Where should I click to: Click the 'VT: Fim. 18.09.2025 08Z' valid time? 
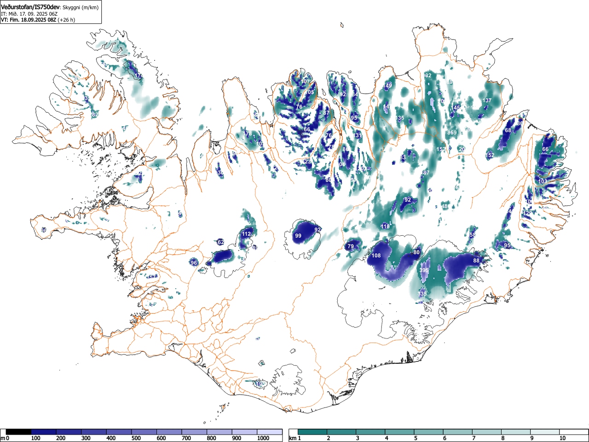pyautogui.click(x=29, y=20)
